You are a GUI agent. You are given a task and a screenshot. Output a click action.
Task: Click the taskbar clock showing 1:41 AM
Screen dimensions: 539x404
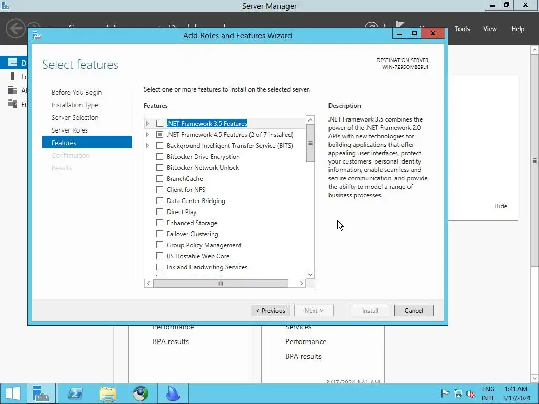516,393
